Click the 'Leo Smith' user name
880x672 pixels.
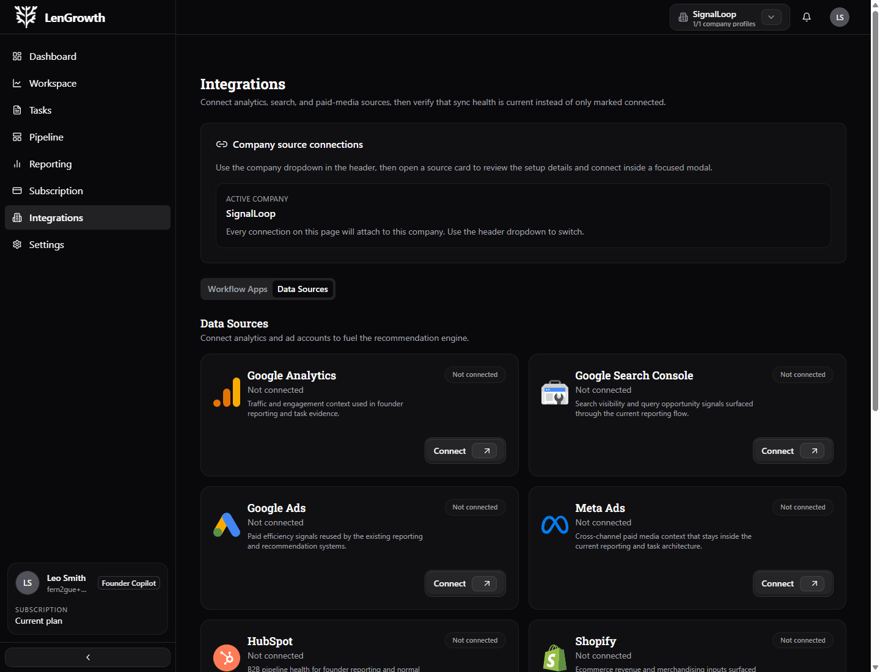66,578
